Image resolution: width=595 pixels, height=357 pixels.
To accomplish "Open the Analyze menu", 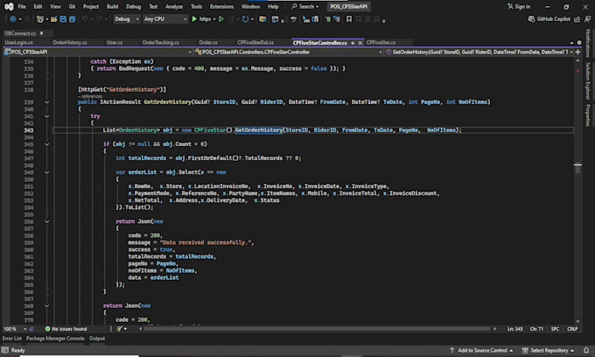I will tap(174, 6).
